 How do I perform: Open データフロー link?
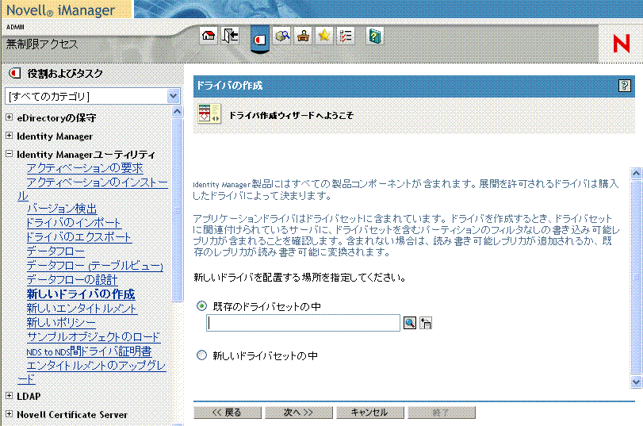click(55, 251)
